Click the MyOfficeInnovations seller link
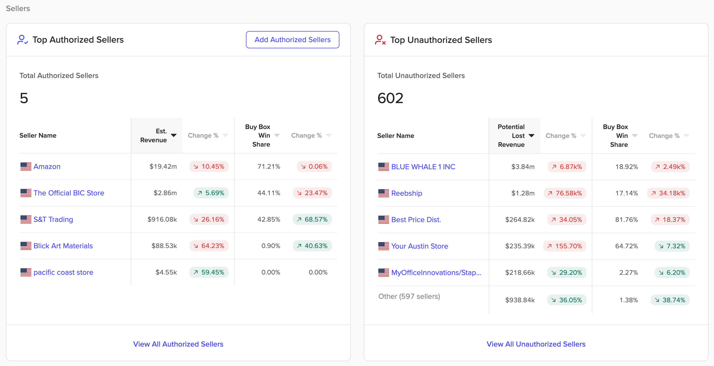Screen dimensions: 714x366 click(x=436, y=273)
